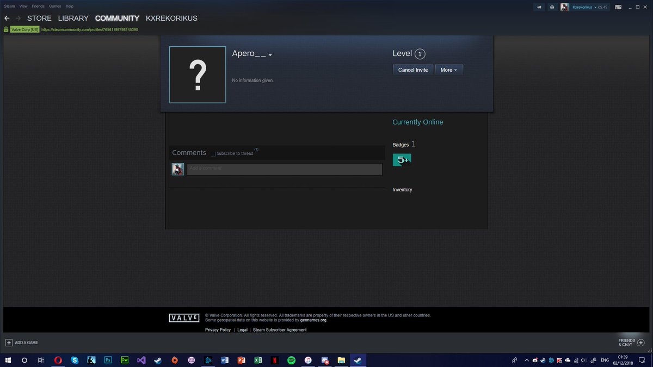Launch Big Picture mode icon

point(618,7)
